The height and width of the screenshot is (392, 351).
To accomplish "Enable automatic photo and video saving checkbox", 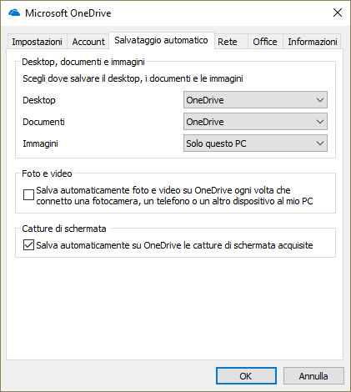I will pyautogui.click(x=28, y=194).
